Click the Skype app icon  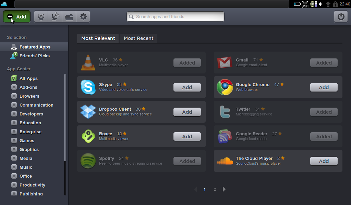[88, 87]
